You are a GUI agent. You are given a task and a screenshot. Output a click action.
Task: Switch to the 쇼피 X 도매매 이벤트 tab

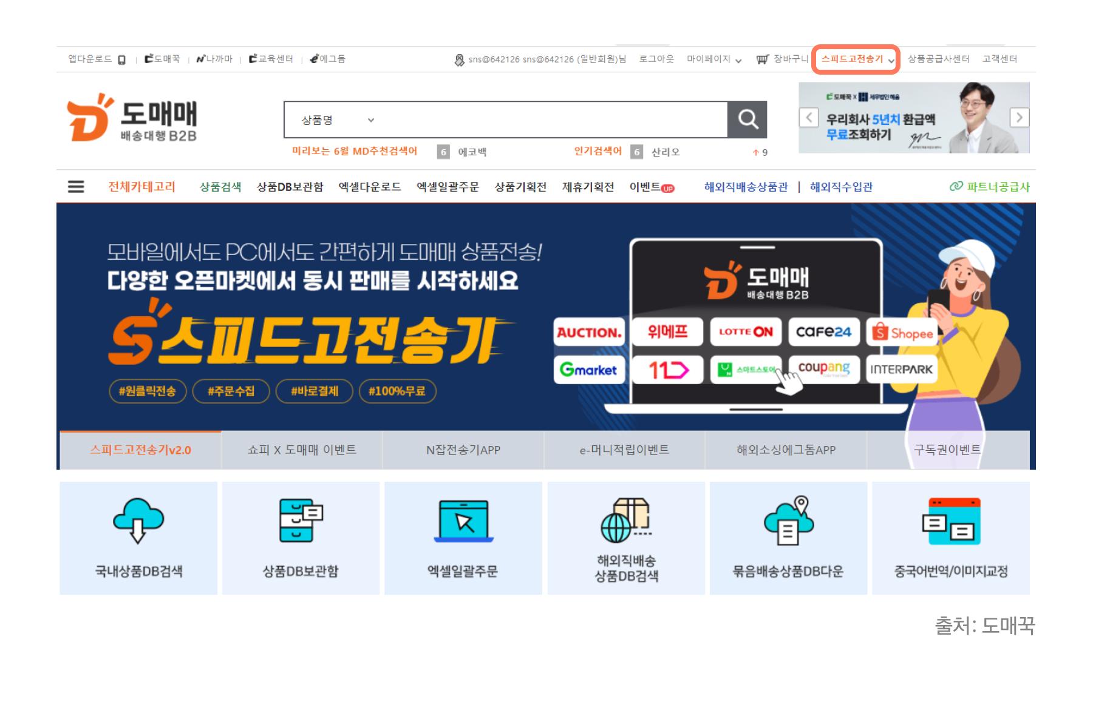pyautogui.click(x=302, y=450)
